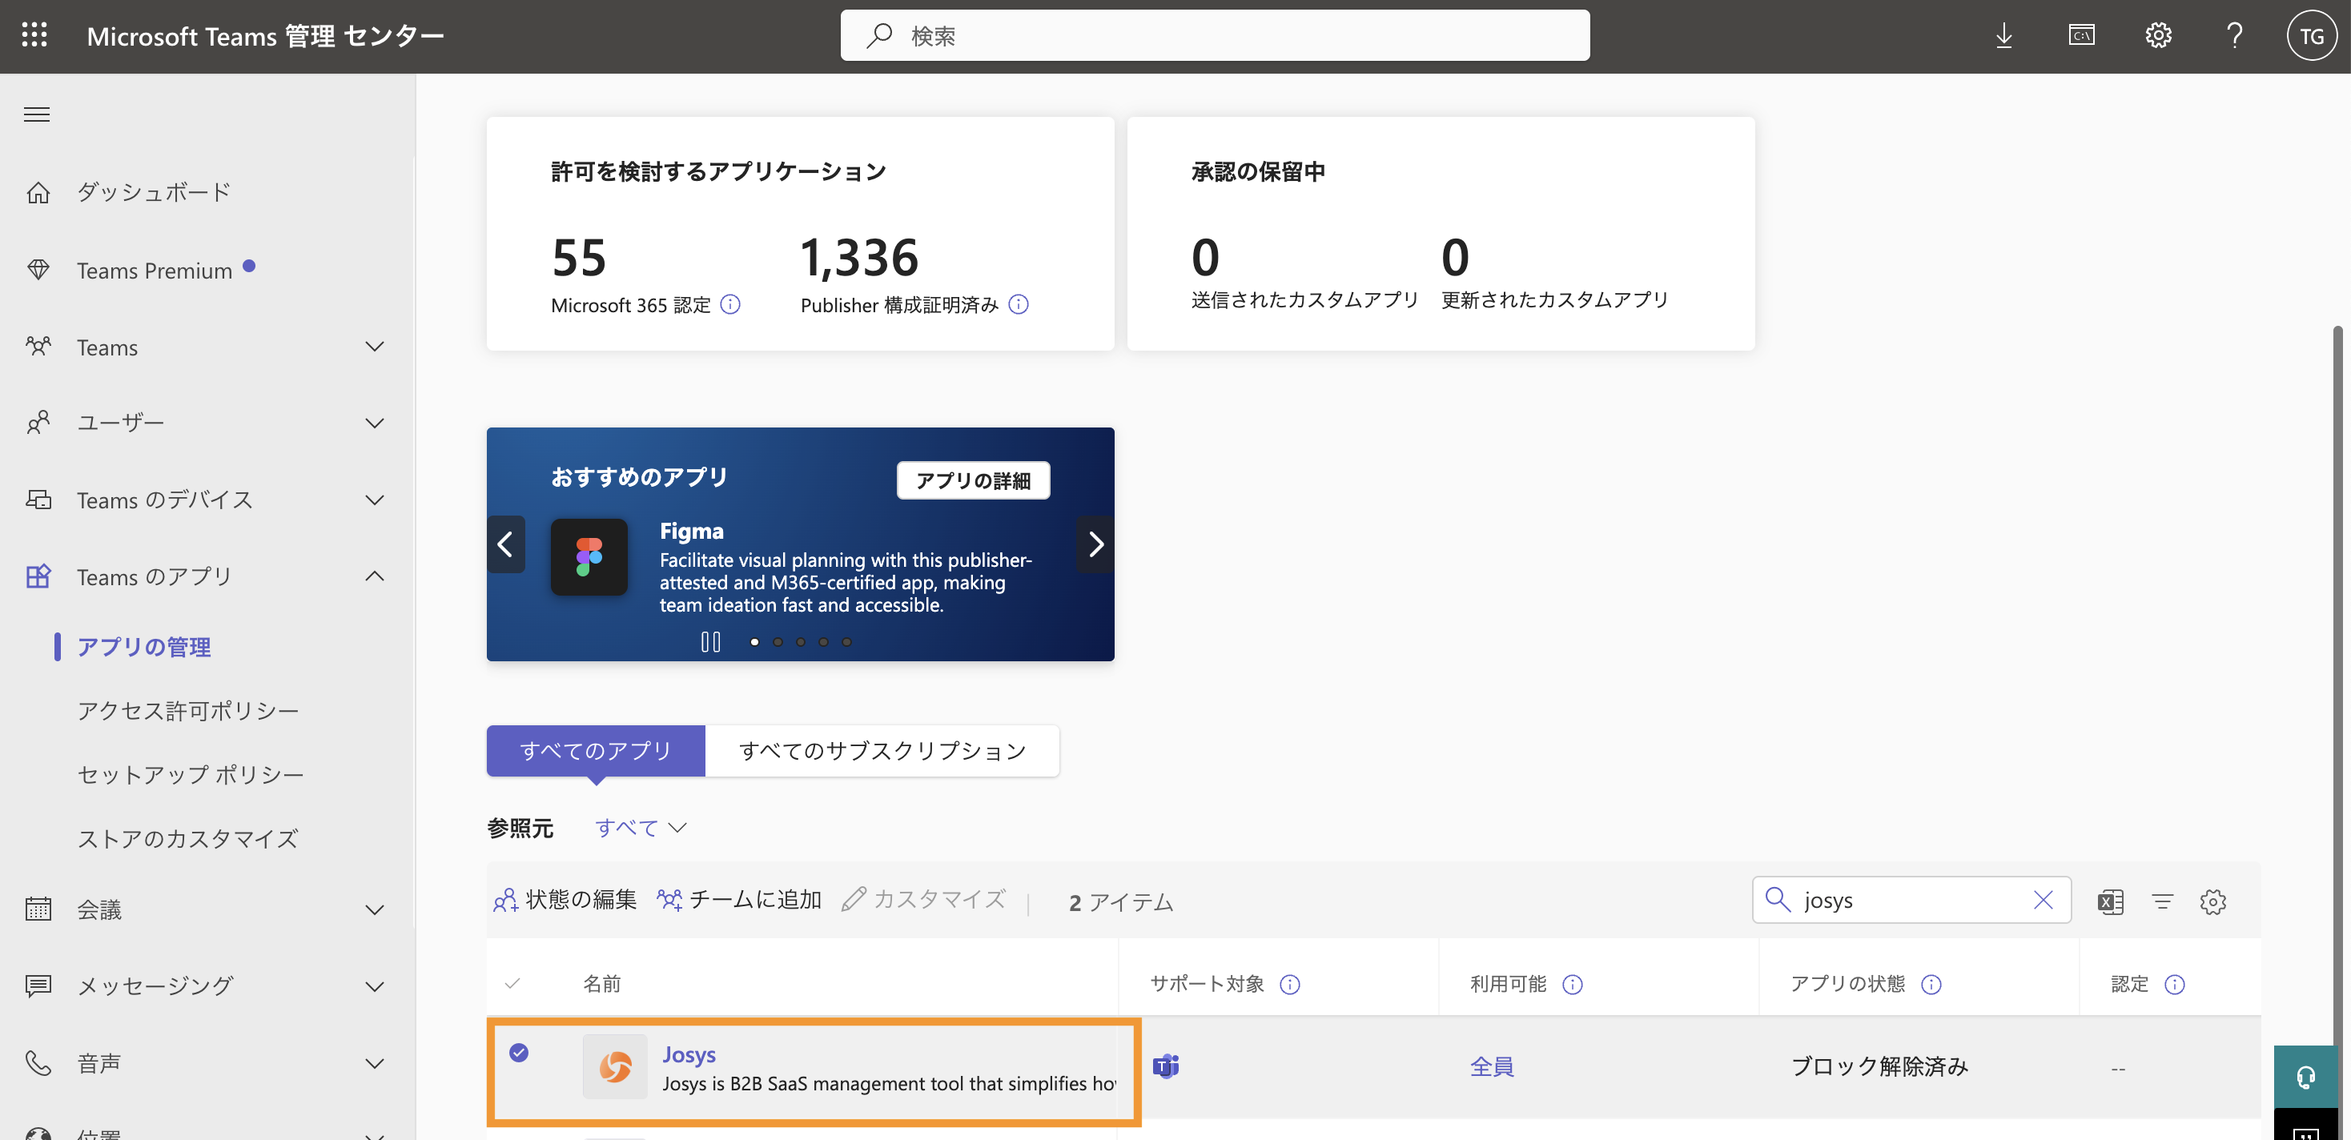Open help via the question mark icon

[x=2234, y=34]
